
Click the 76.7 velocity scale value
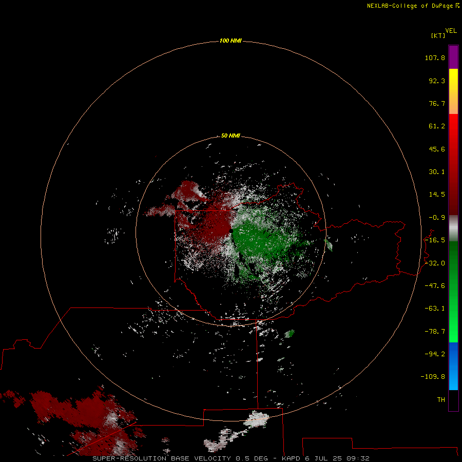point(437,103)
